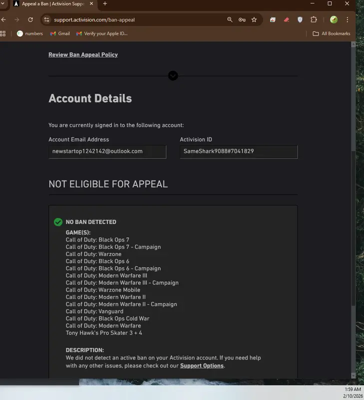Maximize the Chrome window
This screenshot has height=400, width=364.
(330, 3)
